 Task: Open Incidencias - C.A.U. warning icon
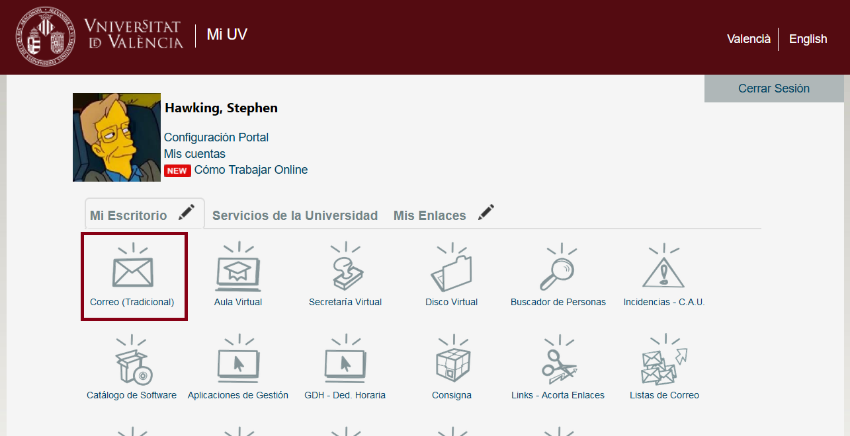[x=663, y=272]
